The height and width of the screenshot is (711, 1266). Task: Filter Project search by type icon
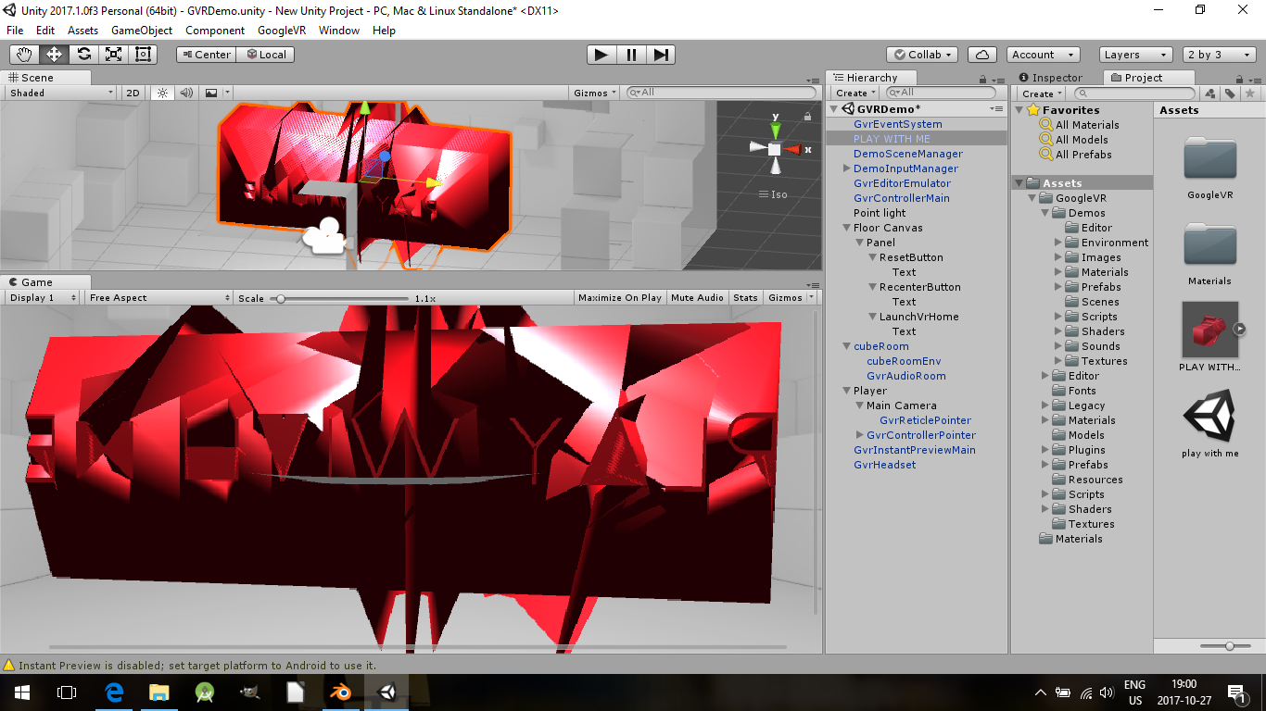coord(1210,94)
